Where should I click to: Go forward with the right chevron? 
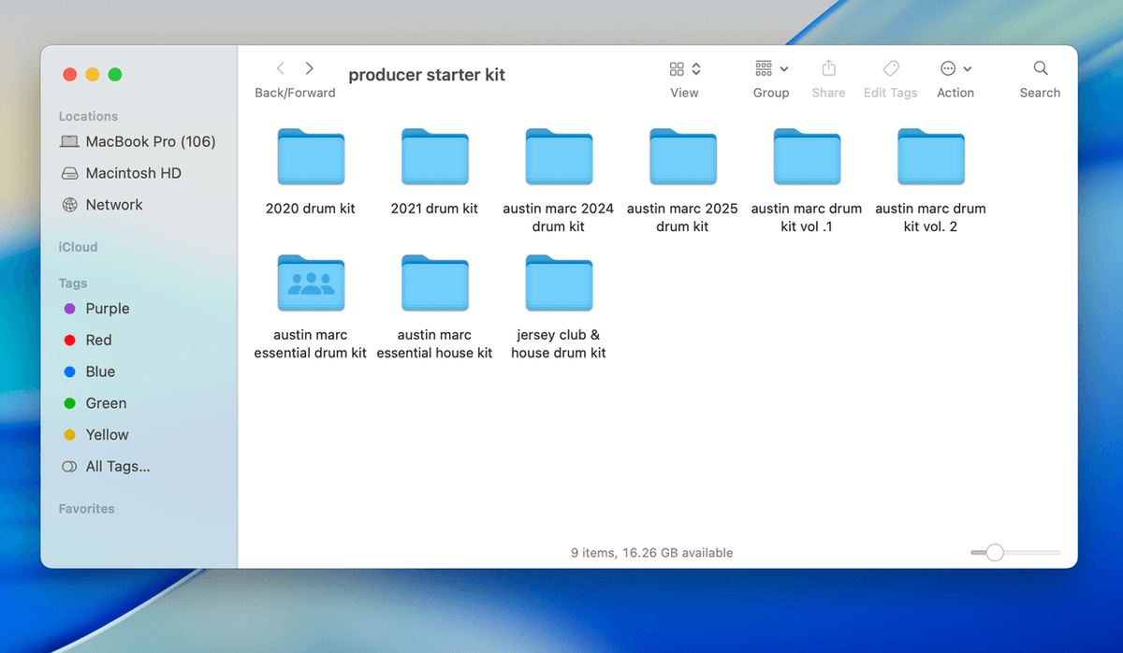click(310, 68)
